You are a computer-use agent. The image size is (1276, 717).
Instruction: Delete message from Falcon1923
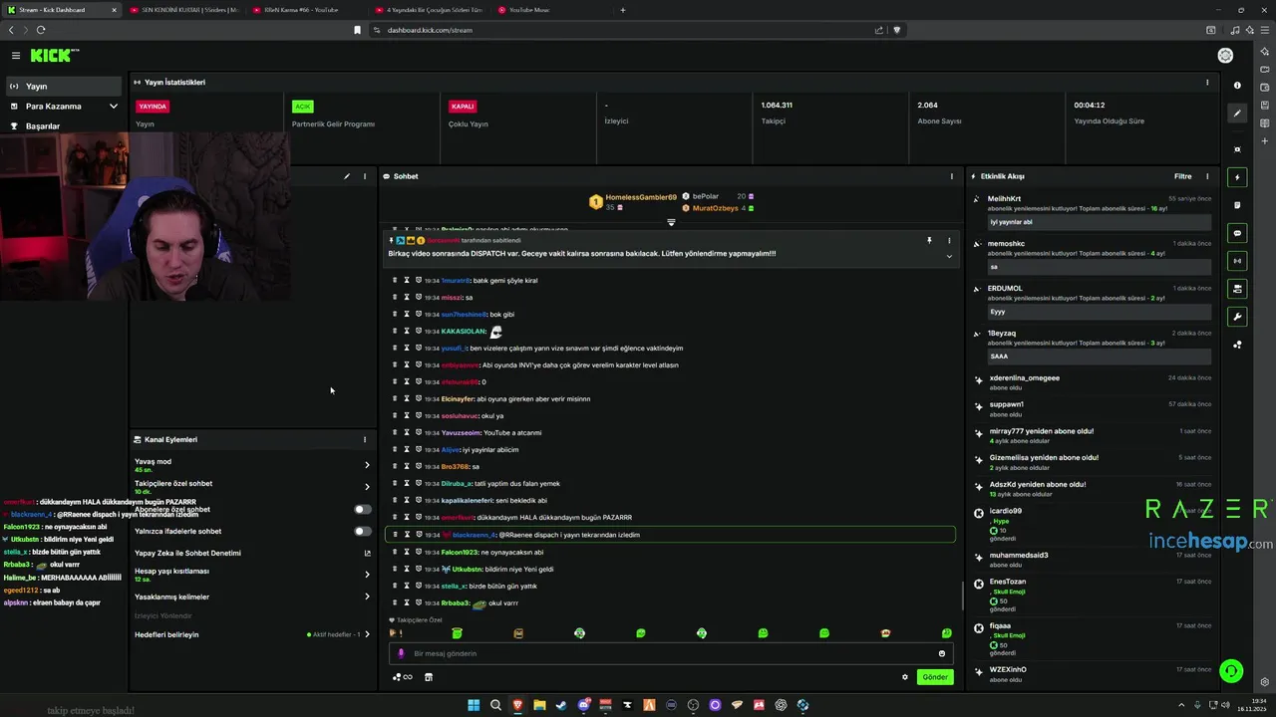tap(395, 552)
